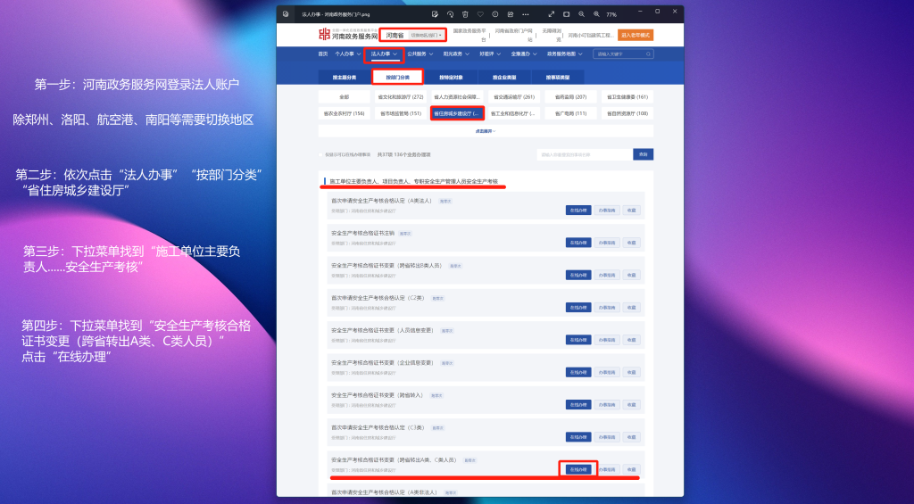Click the magnifier icon in top search box
914x504 pixels.
coord(648,54)
